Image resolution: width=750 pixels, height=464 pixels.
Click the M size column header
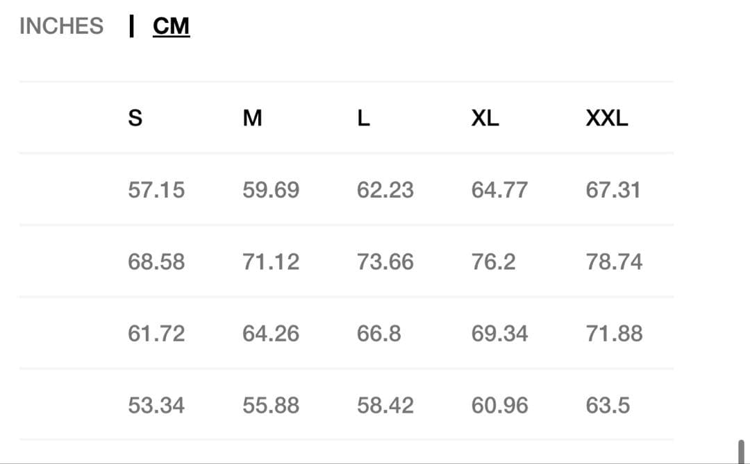click(x=253, y=119)
